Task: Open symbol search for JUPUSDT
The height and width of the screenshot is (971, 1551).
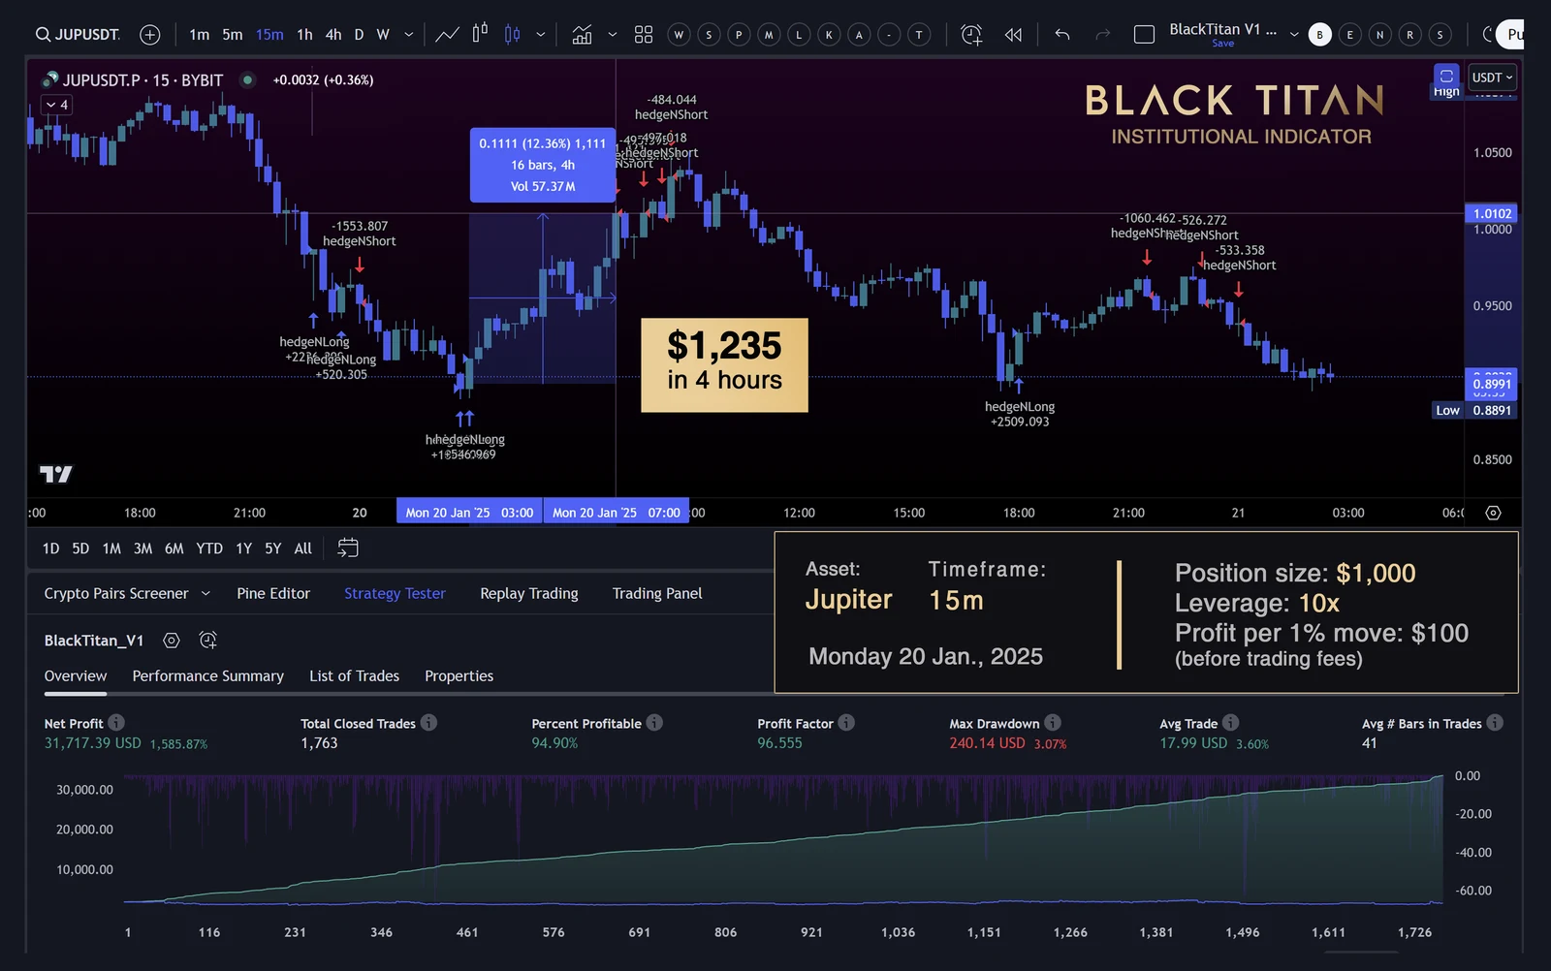Action: pyautogui.click(x=78, y=35)
